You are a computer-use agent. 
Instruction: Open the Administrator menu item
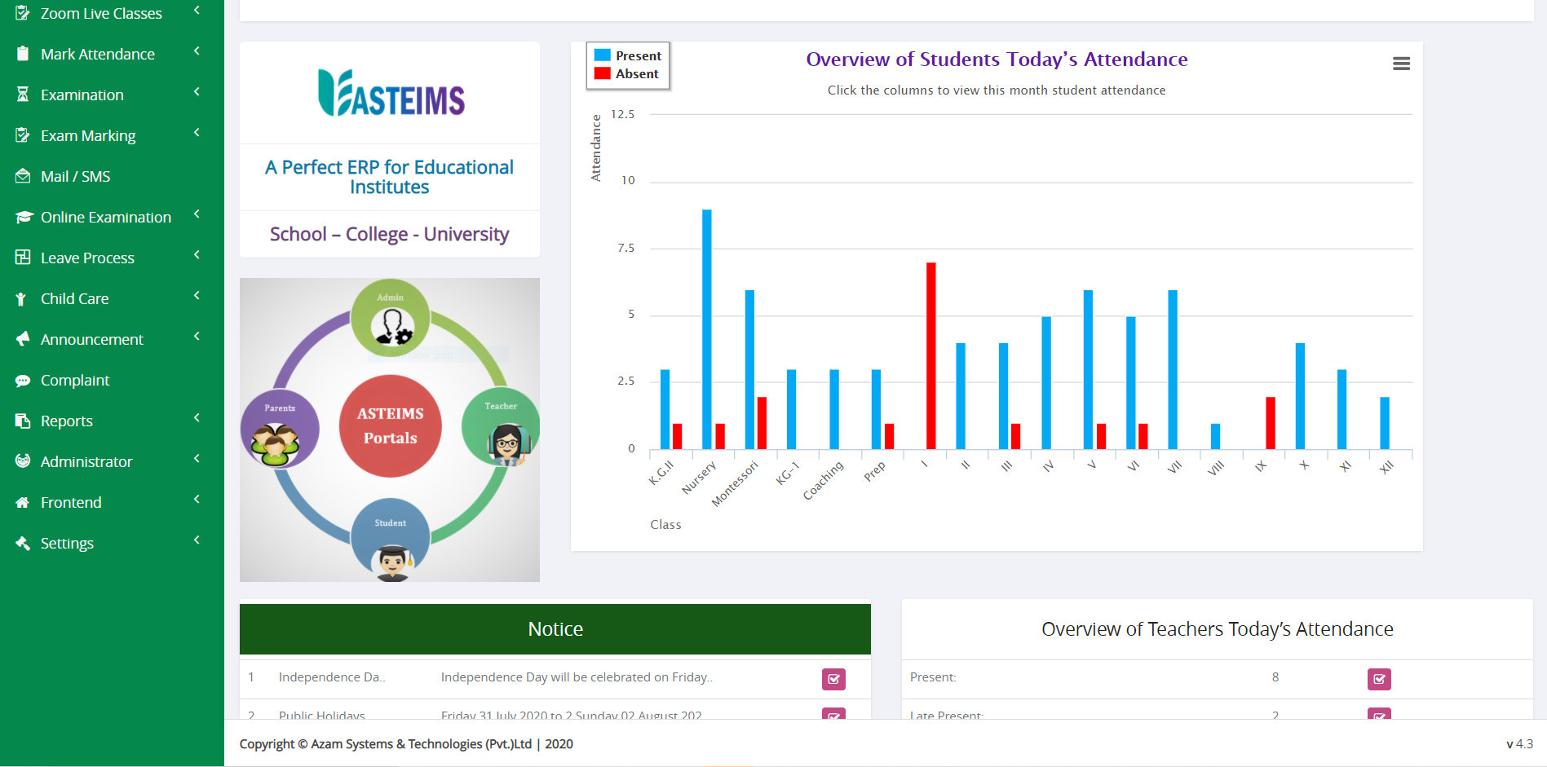pos(86,461)
